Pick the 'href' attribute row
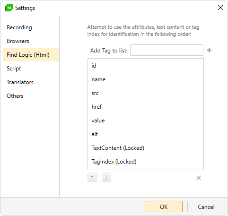The image size is (228, 216). click(x=146, y=107)
